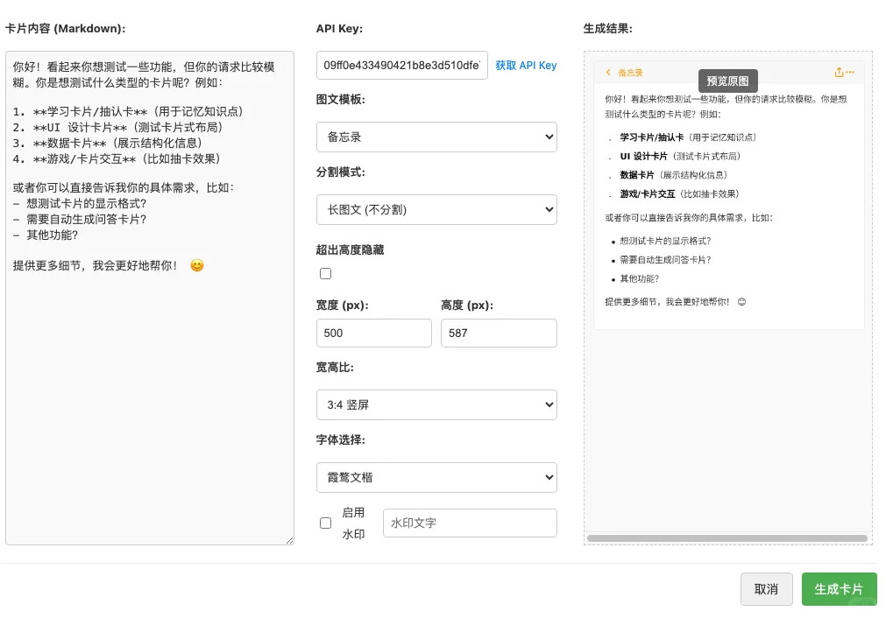The width and height of the screenshot is (886, 618).
Task: Open the 字体选择 dropdown showing 霞鹜文楷
Action: click(x=436, y=477)
